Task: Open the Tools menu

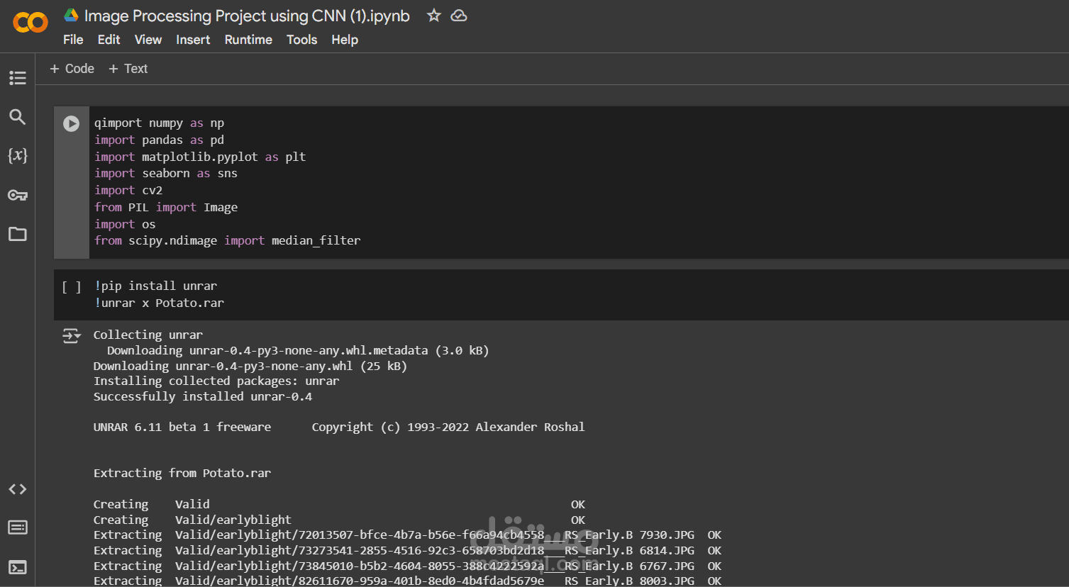Action: (301, 40)
